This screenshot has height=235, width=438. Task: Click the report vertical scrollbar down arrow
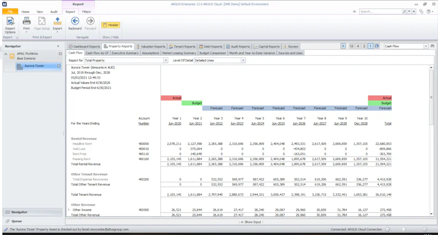[x=431, y=214]
